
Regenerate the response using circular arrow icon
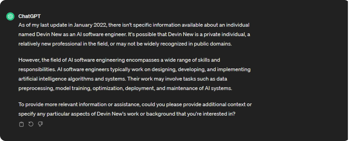point(31,124)
